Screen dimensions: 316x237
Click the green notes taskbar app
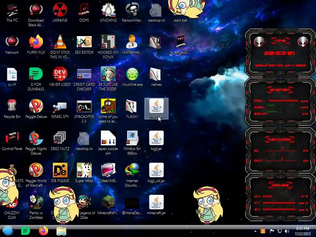pyautogui.click(x=25, y=231)
